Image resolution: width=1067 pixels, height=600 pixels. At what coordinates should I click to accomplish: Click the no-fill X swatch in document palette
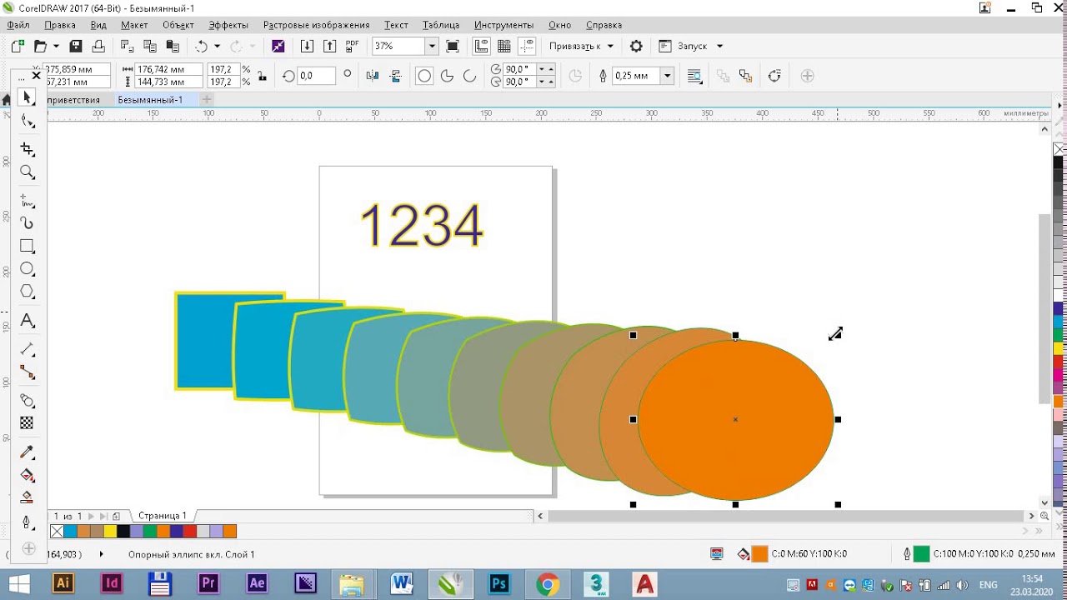57,531
